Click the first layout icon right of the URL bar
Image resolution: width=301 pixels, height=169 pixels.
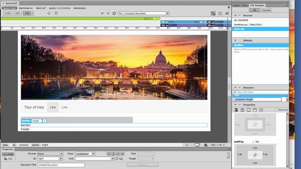click(213, 13)
